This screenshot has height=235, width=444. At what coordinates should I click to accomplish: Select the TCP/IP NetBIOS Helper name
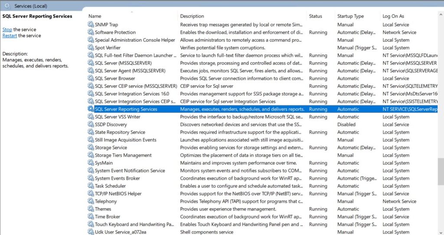coord(118,193)
